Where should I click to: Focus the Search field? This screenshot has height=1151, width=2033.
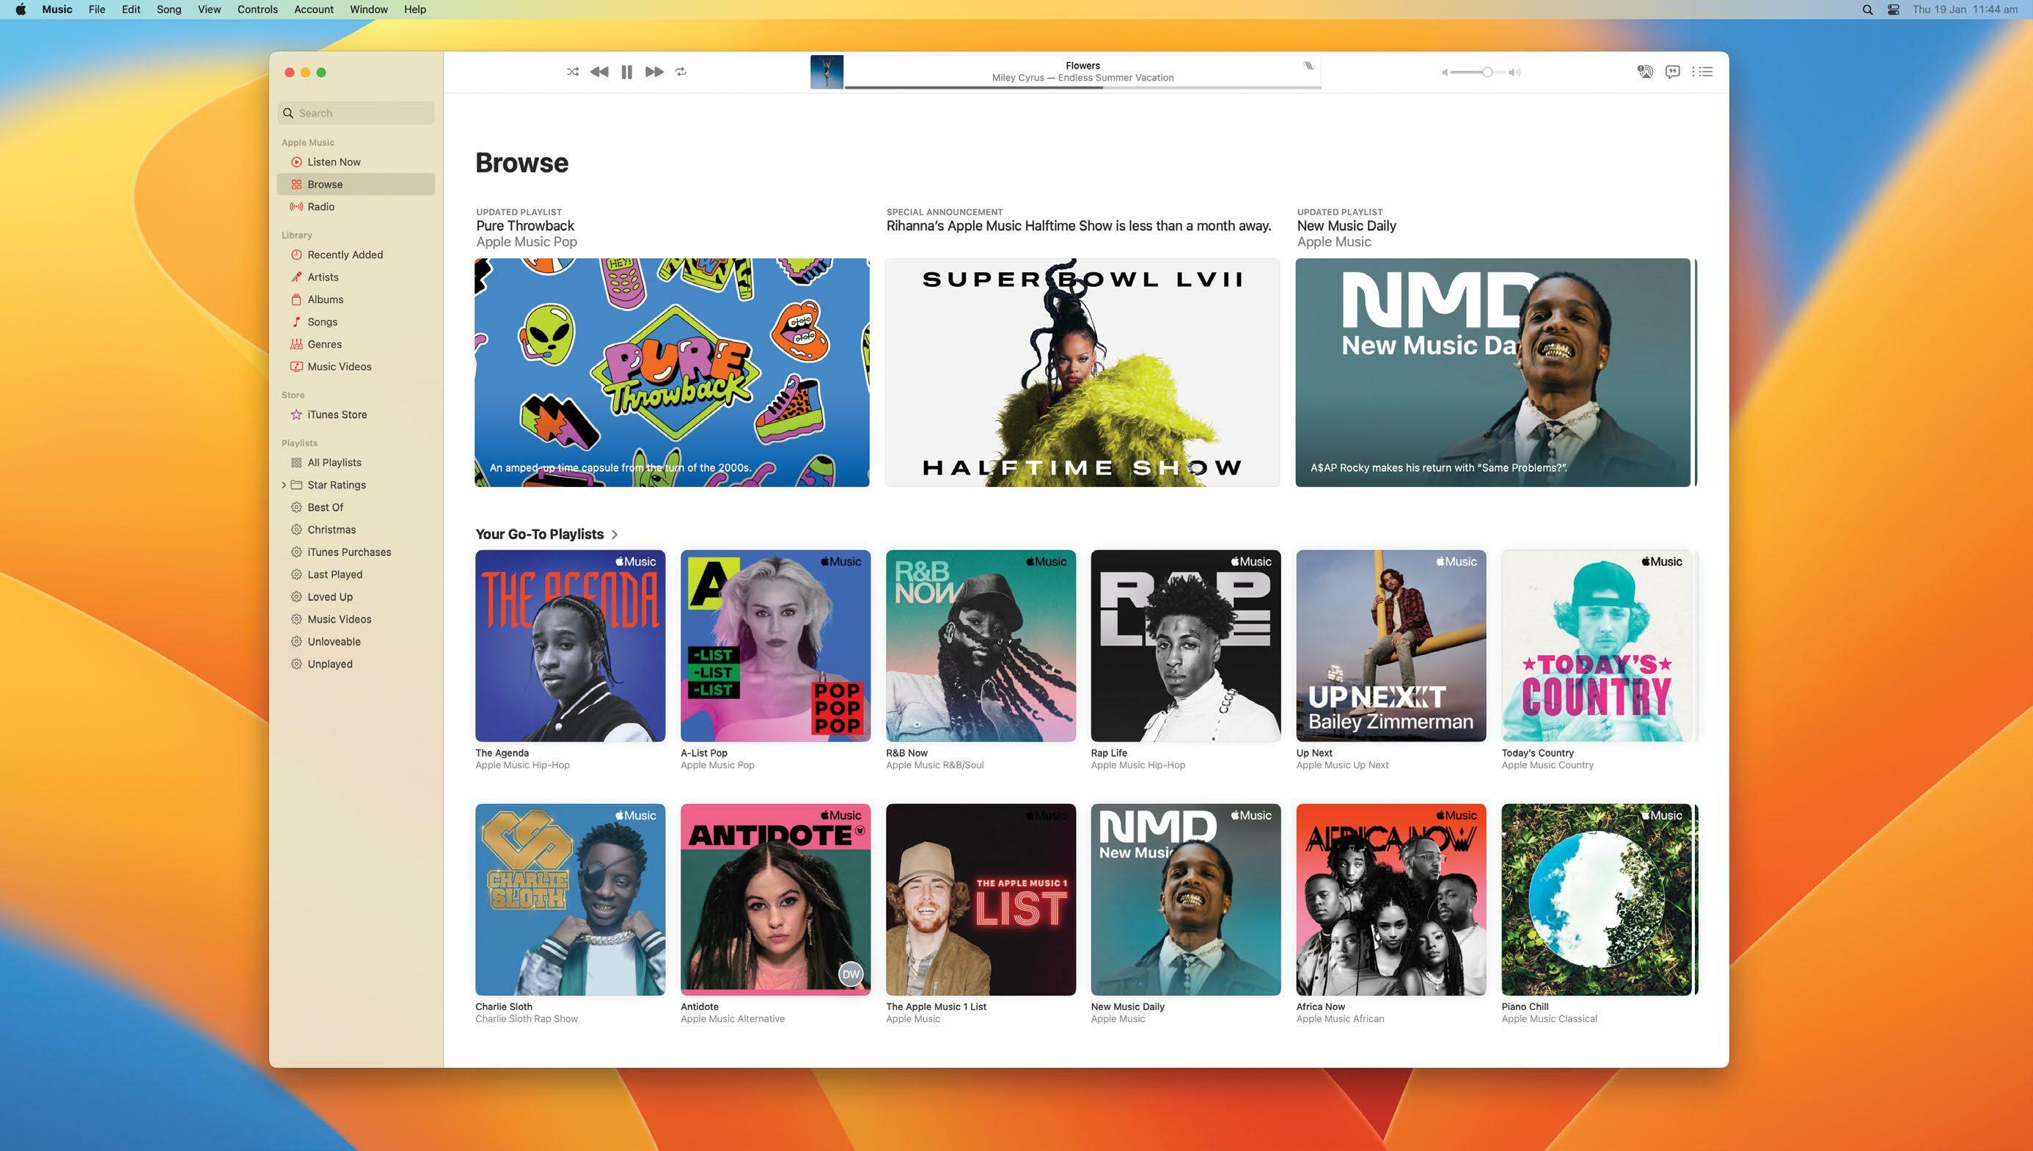tap(356, 113)
